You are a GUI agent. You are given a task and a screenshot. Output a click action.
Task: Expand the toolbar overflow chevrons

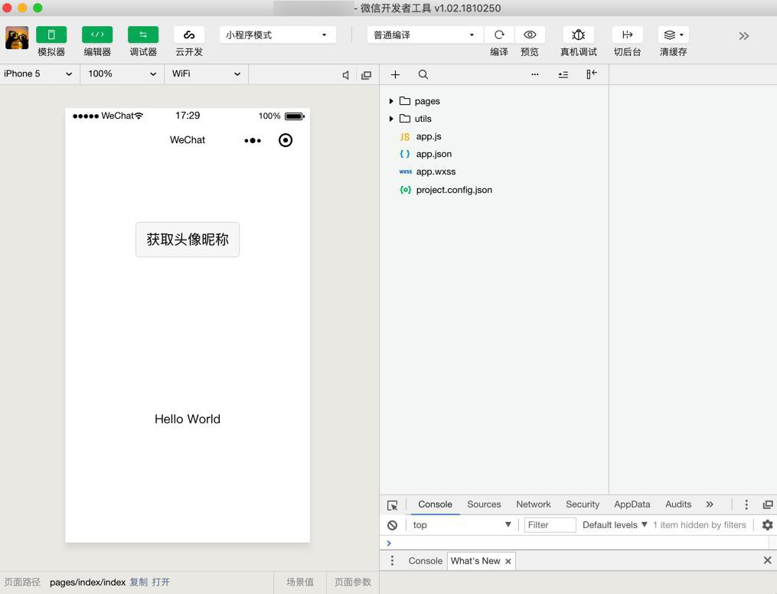pos(743,36)
